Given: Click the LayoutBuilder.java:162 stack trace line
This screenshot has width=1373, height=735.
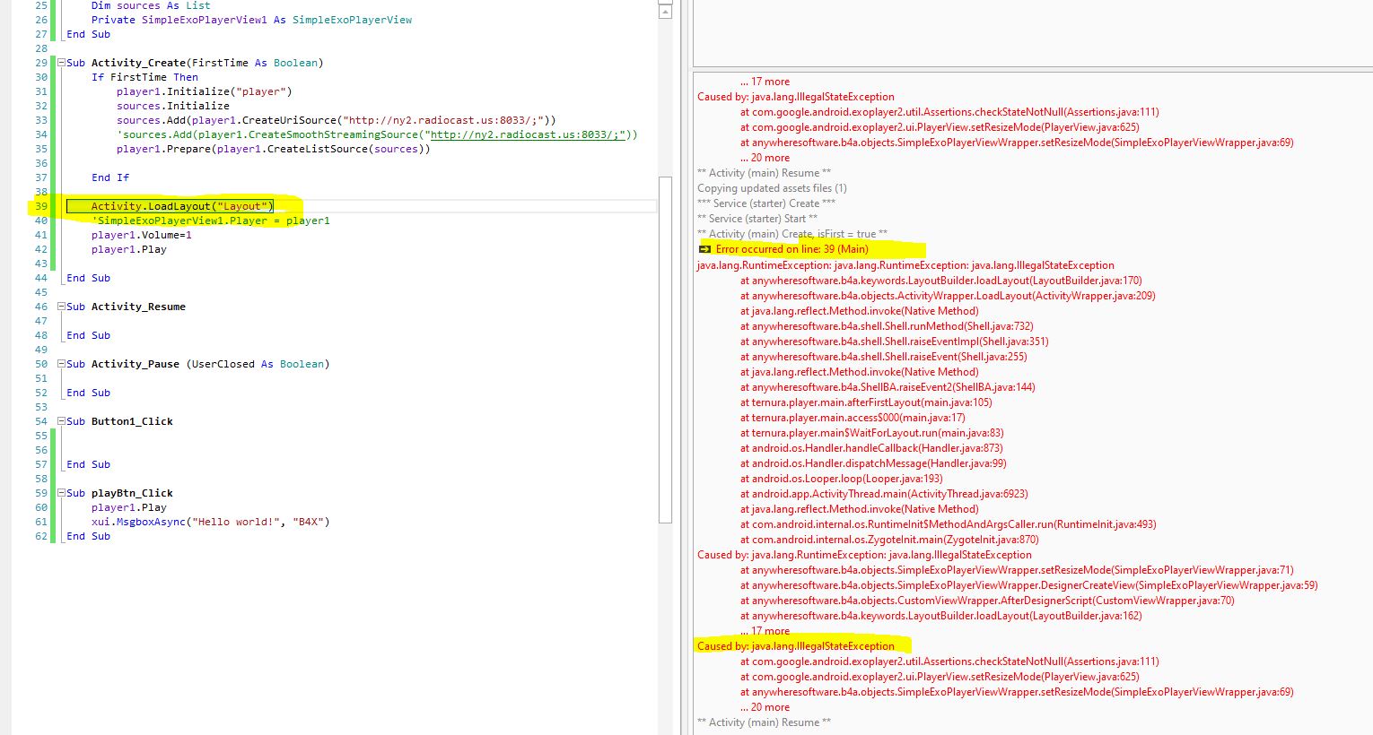Looking at the screenshot, I should point(941,616).
